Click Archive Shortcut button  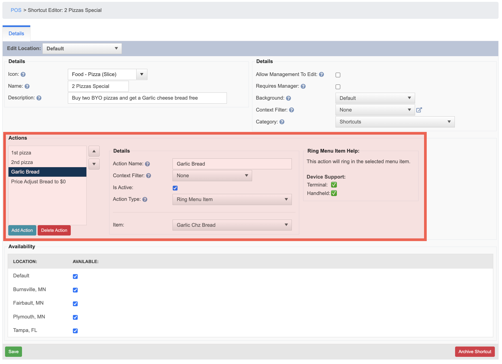(475, 352)
